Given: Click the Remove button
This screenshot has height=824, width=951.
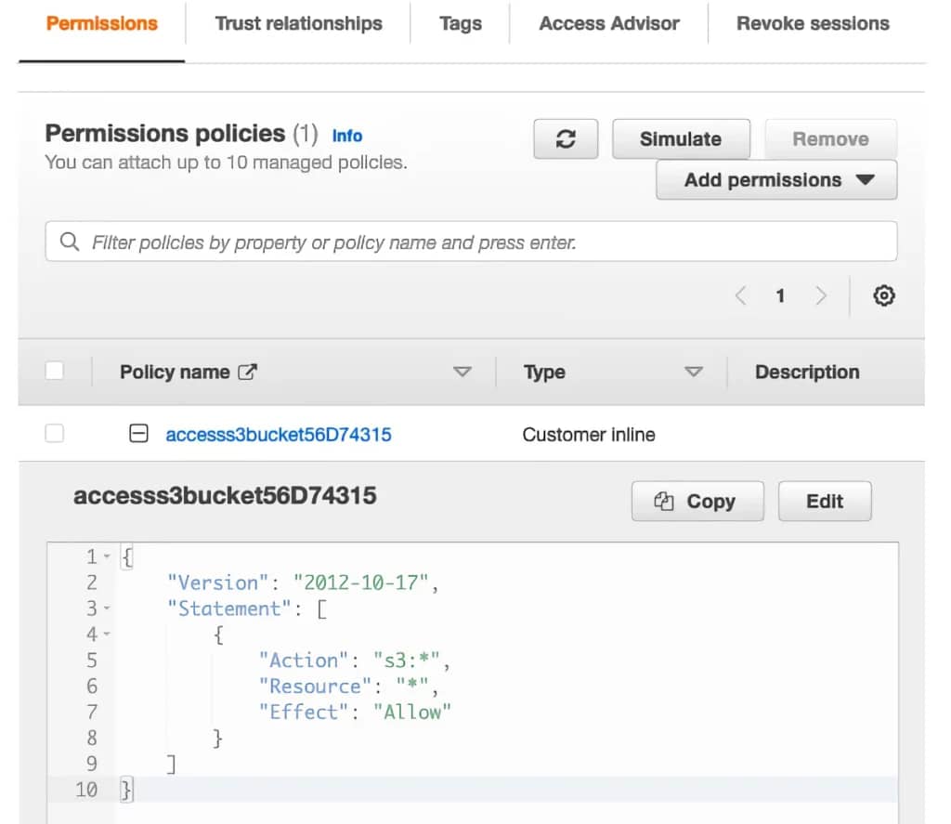Looking at the screenshot, I should click(x=830, y=139).
